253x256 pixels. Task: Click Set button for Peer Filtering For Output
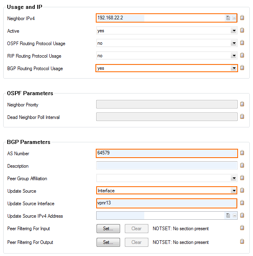click(108, 242)
